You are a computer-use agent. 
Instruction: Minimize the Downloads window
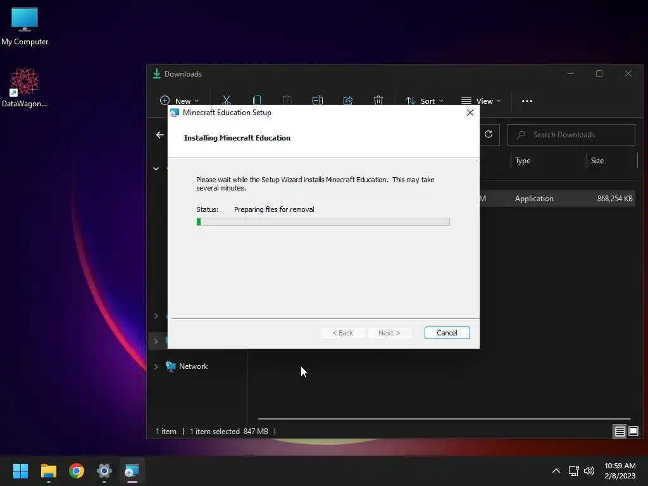pyautogui.click(x=571, y=73)
